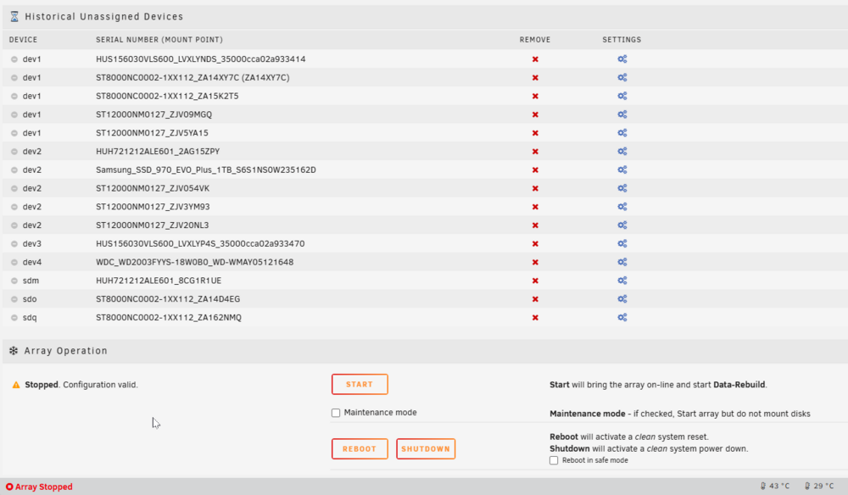Remove the Samsung SSD 970 EVO Plus entry
848x495 pixels.
click(x=535, y=170)
